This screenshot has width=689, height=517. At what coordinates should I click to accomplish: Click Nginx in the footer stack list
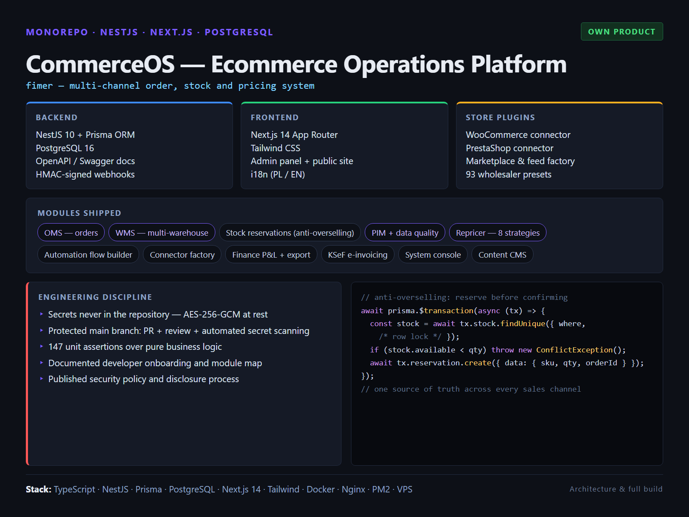pos(354,489)
